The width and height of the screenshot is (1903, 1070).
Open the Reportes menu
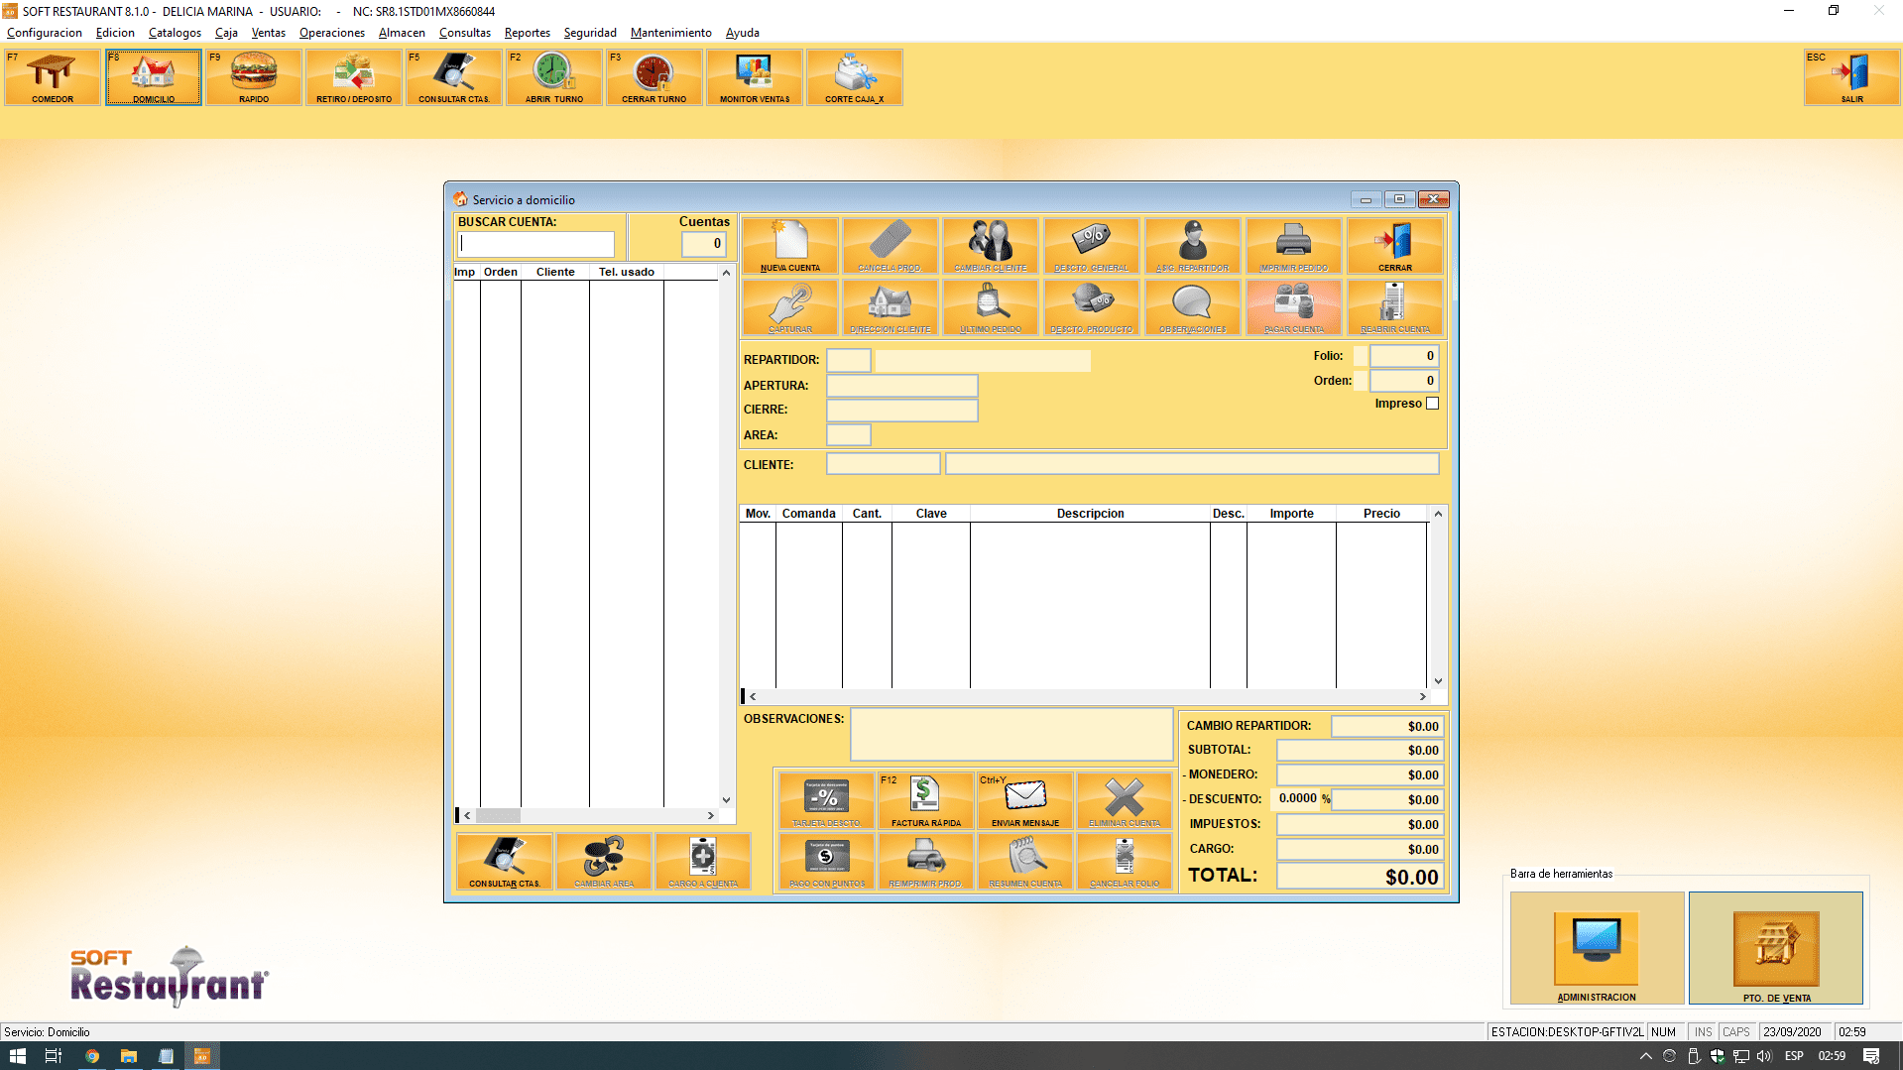[527, 33]
